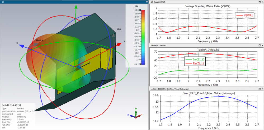Click the red x-axis arrow head
Image resolution: width=264 pixels, height=130 pixels.
click(119, 44)
